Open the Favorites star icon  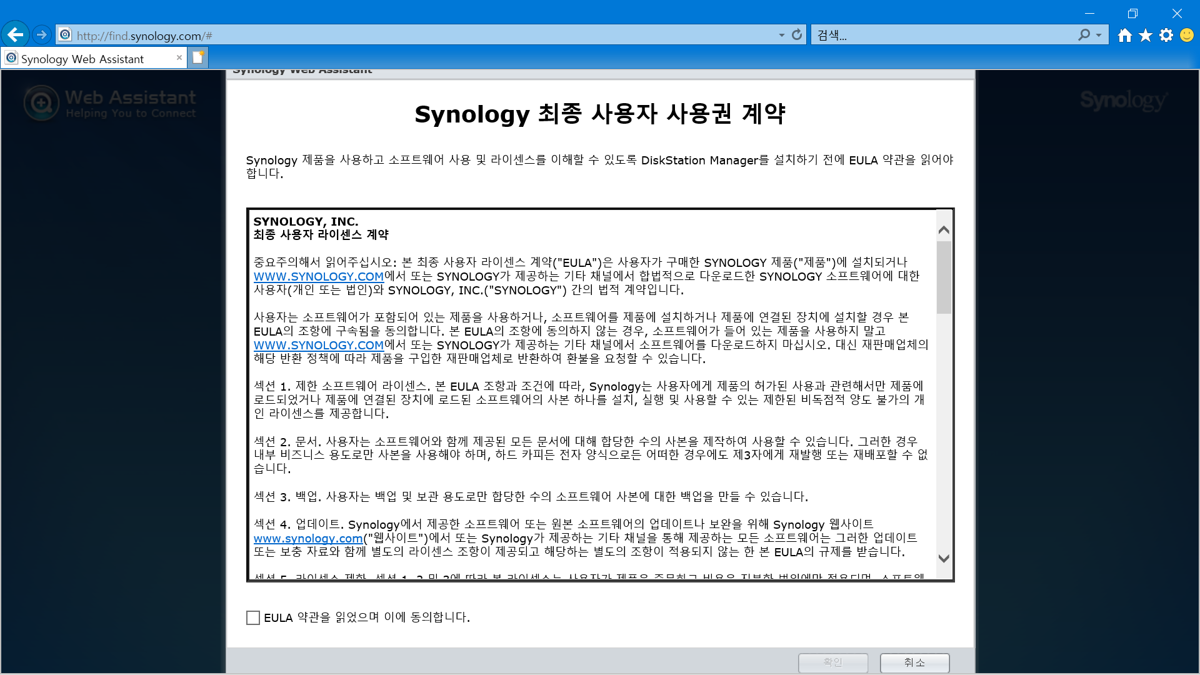[1146, 35]
